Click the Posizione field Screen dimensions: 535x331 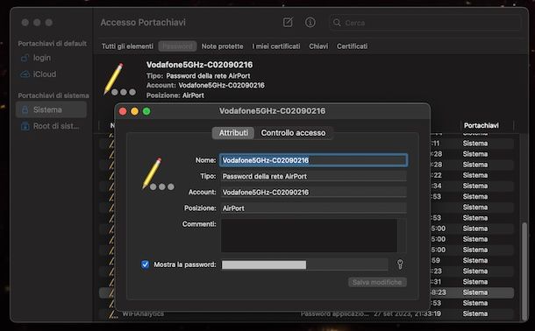[x=314, y=208]
